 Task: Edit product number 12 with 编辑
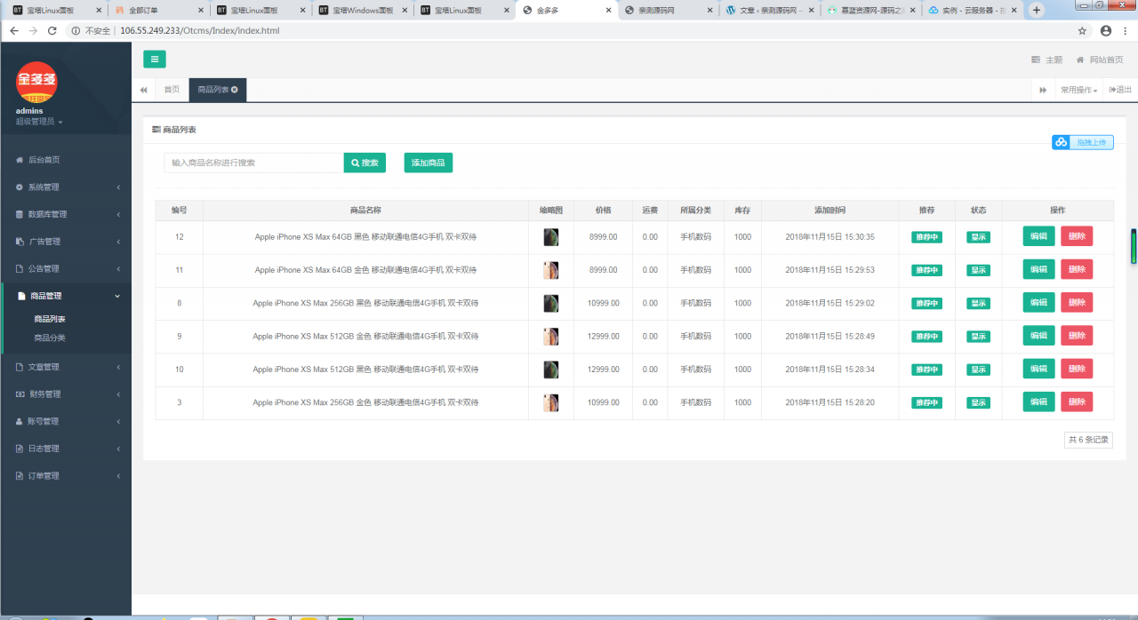[1038, 236]
